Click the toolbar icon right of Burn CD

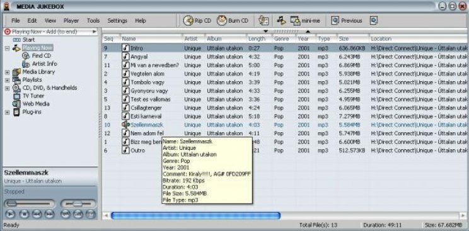(263, 21)
